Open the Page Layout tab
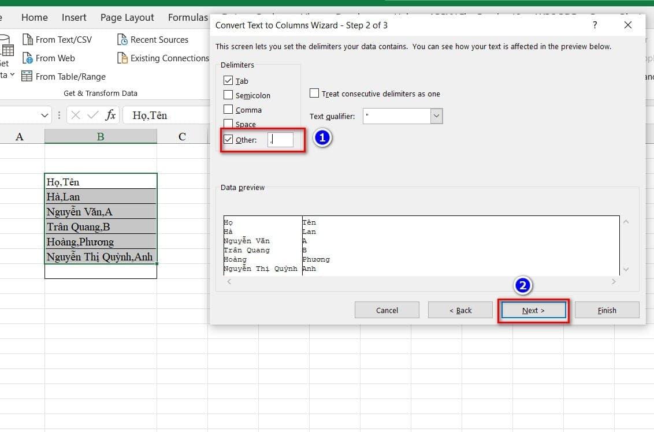 127,17
